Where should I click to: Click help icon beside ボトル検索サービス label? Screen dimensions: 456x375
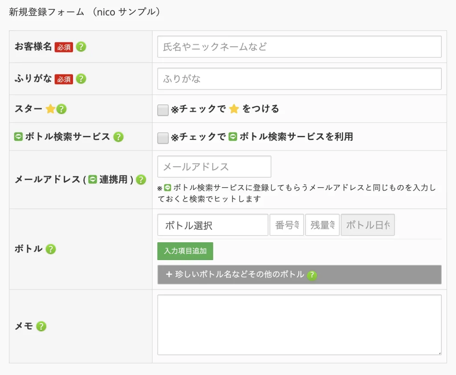tap(118, 137)
